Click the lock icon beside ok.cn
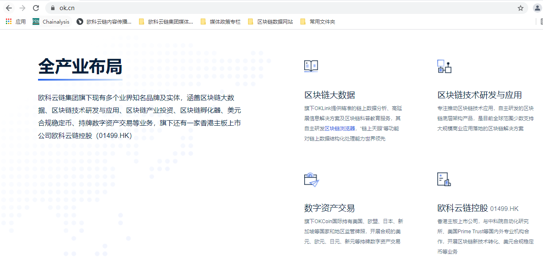The width and height of the screenshot is (543, 259). coord(53,8)
